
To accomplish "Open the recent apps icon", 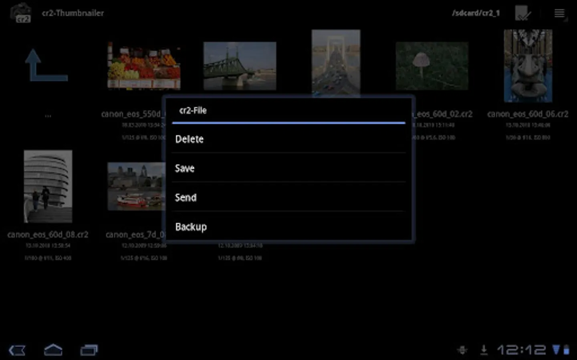I will [x=89, y=350].
